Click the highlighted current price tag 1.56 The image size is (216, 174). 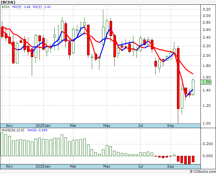(x=206, y=82)
